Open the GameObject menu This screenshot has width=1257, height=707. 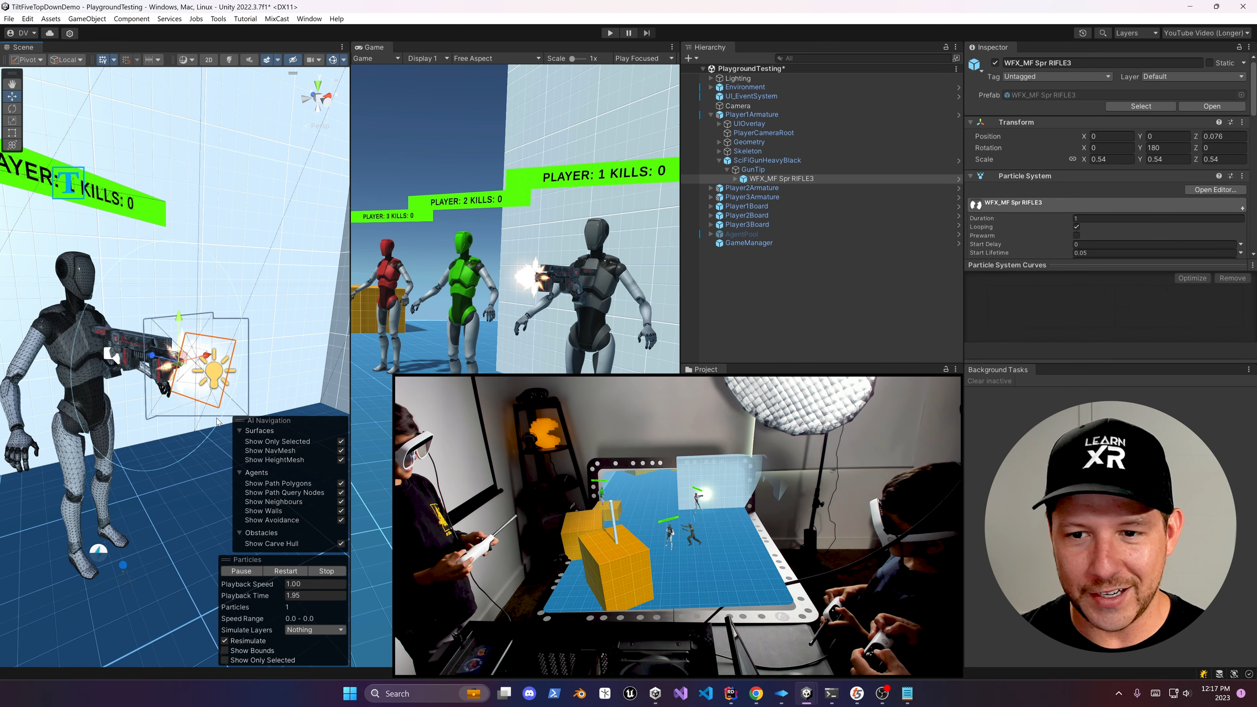(87, 19)
